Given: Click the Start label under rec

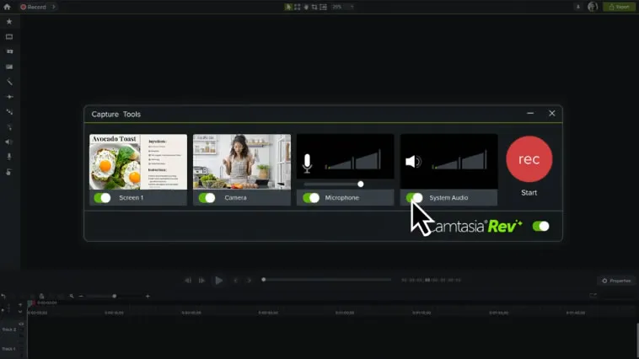Looking at the screenshot, I should (529, 193).
